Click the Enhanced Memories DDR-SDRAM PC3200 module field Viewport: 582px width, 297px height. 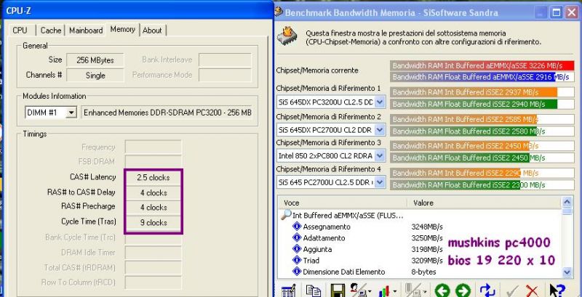pos(167,113)
